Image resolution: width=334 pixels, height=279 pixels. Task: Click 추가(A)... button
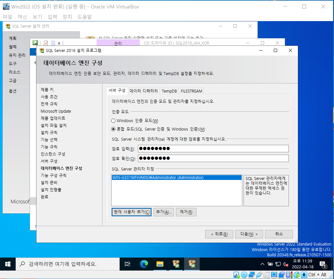pyautogui.click(x=164, y=212)
